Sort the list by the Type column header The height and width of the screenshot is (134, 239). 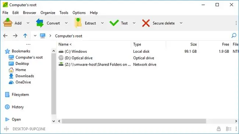148,44
